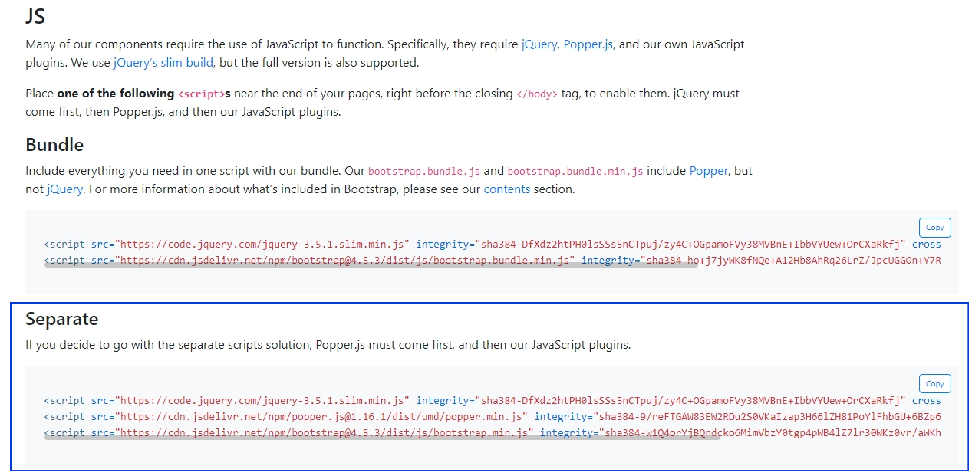This screenshot has width=972, height=476.
Task: Click the horizontal scrollbar under the Bundle code
Action: coord(371,266)
